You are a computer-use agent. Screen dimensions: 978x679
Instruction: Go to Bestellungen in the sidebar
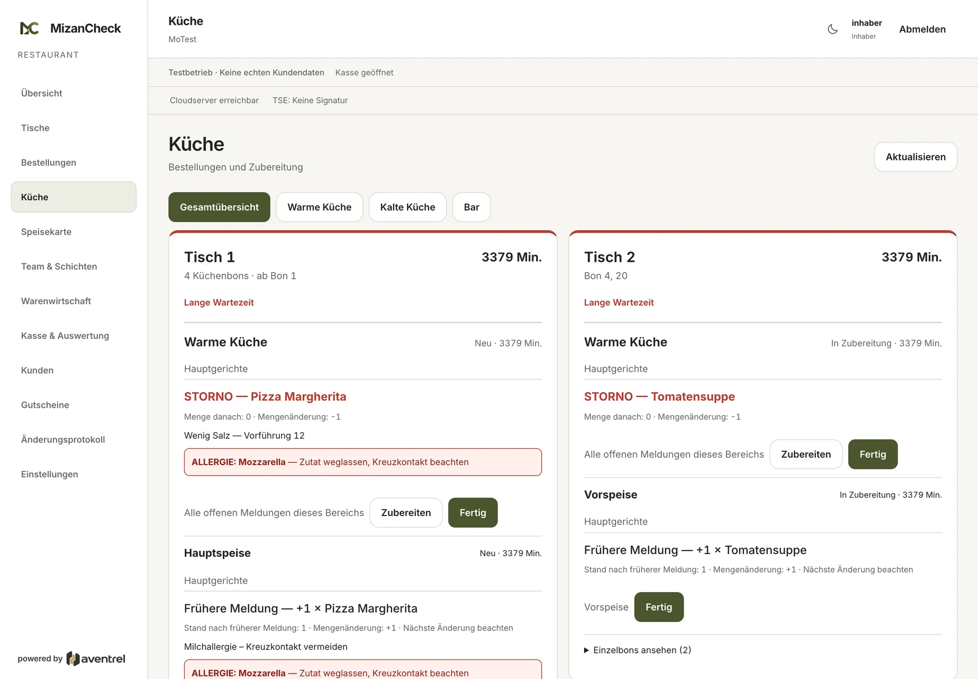73,162
